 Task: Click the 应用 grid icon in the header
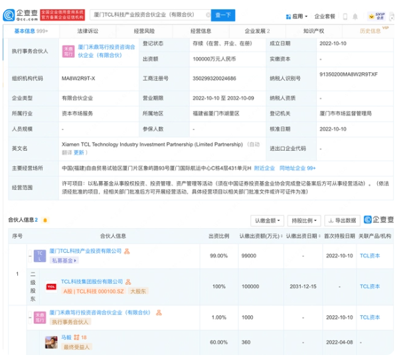[288, 17]
